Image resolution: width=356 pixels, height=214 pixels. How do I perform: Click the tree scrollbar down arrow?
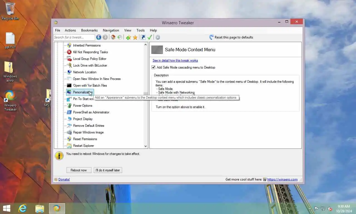click(x=145, y=146)
